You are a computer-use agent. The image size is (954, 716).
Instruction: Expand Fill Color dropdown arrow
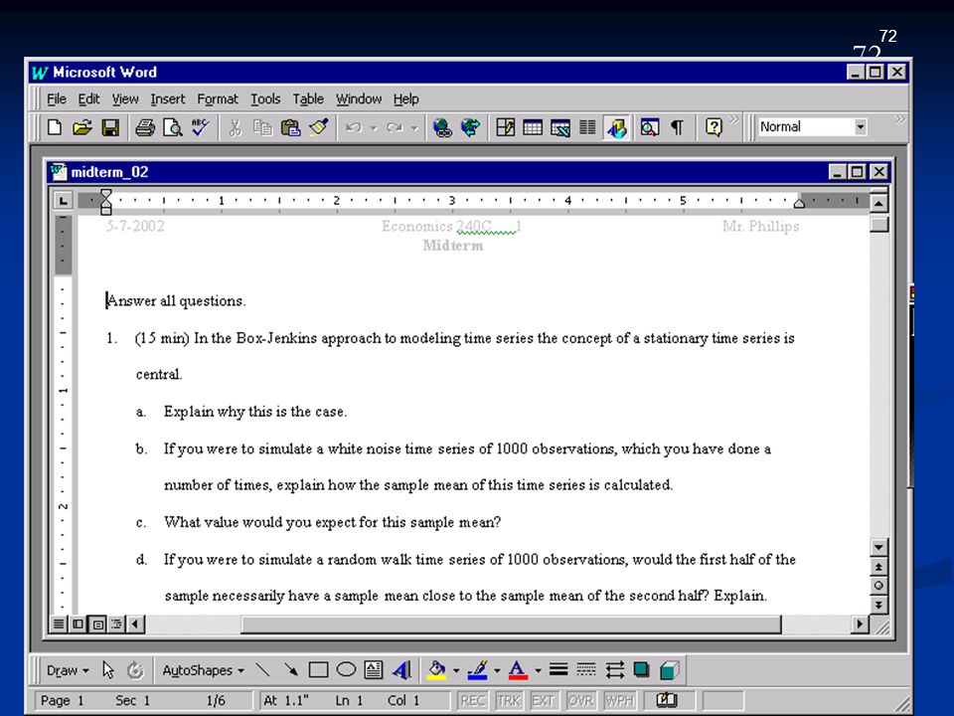(456, 670)
